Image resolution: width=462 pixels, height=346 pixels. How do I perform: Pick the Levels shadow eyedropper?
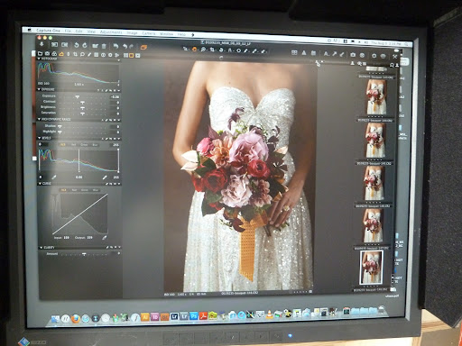click(x=54, y=178)
